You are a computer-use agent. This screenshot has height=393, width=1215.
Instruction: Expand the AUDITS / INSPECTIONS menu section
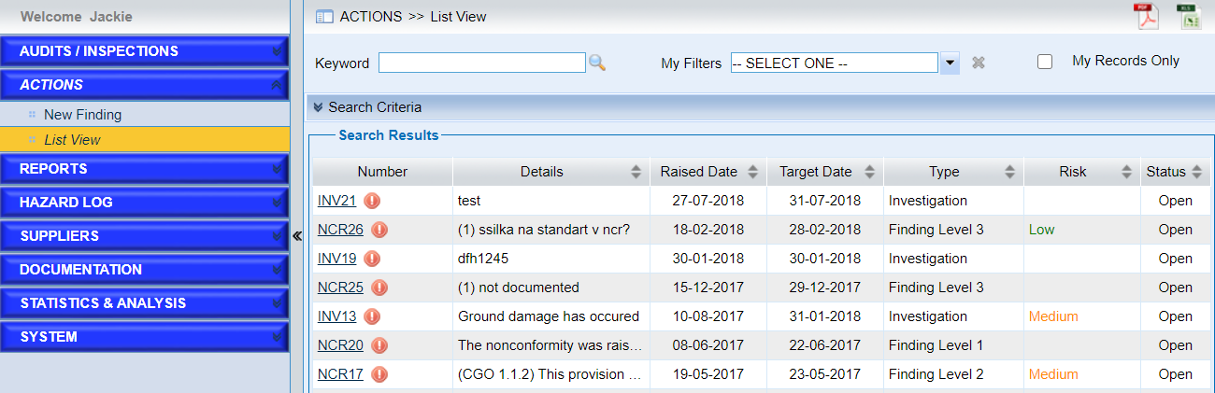150,51
